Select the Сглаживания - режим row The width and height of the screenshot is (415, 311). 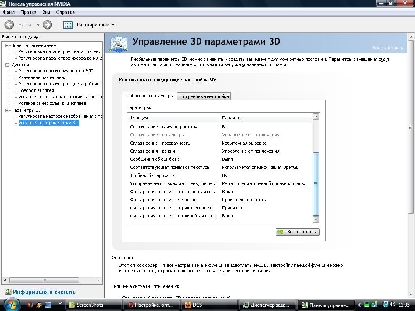[220, 151]
